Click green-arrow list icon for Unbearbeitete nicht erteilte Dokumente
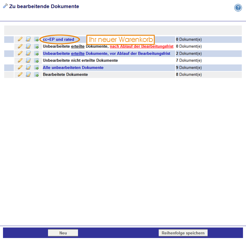The width and height of the screenshot is (246, 241). coord(36,60)
